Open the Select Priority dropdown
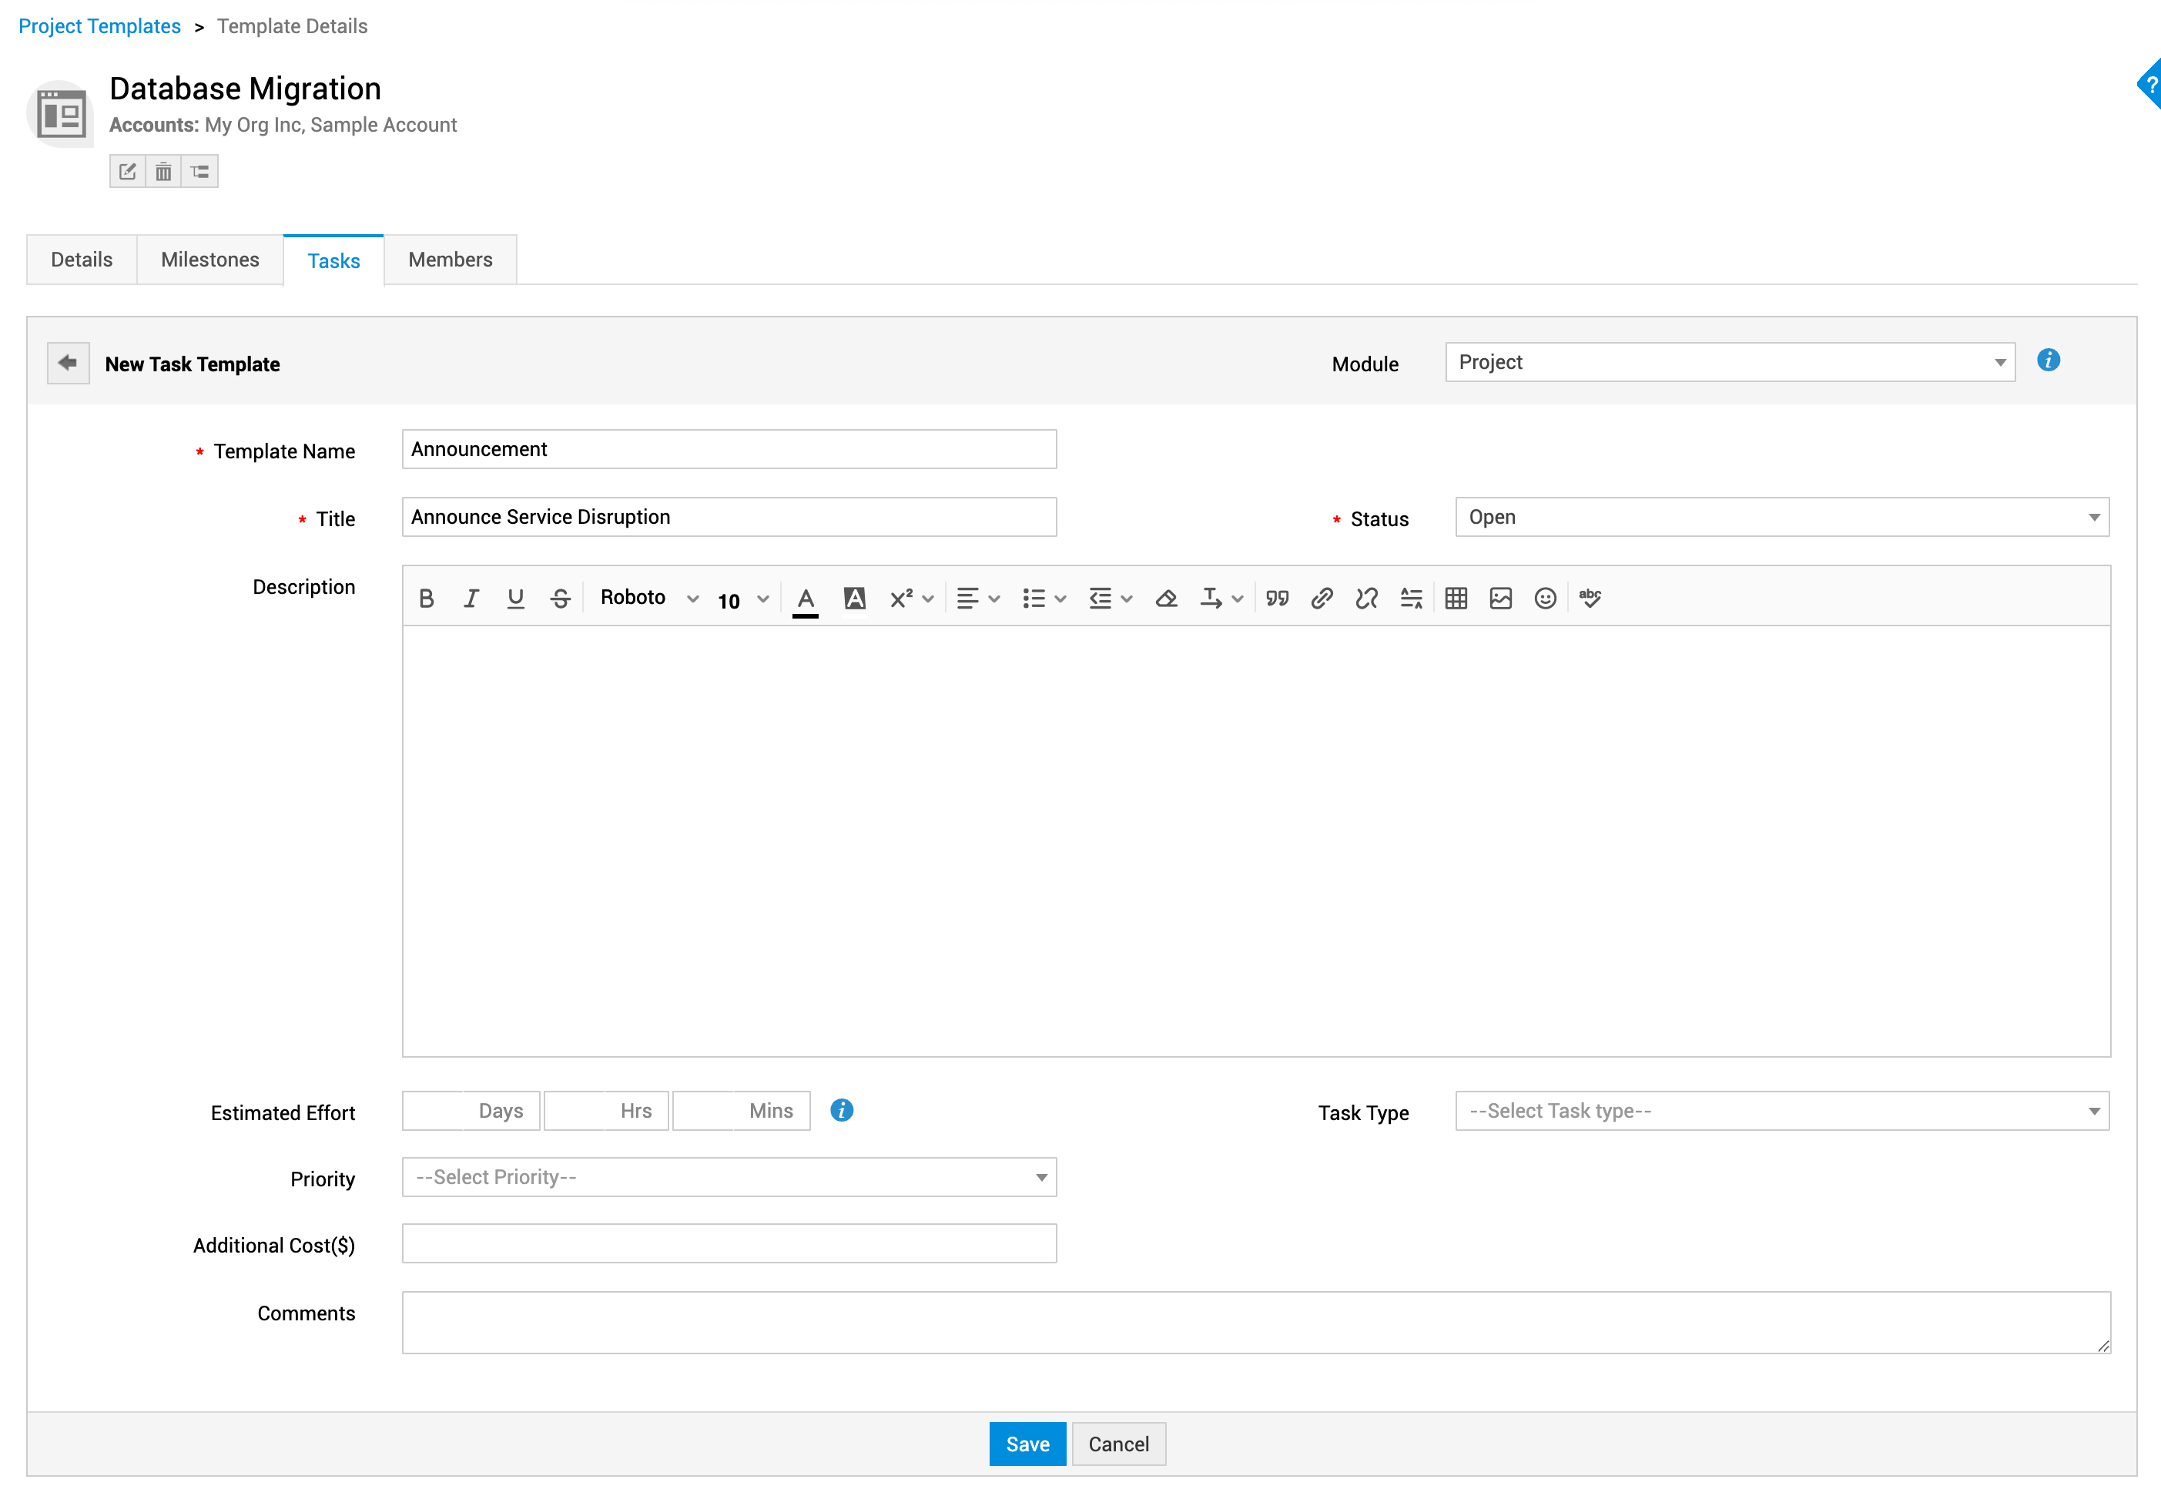The height and width of the screenshot is (1496, 2161). coord(729,1177)
